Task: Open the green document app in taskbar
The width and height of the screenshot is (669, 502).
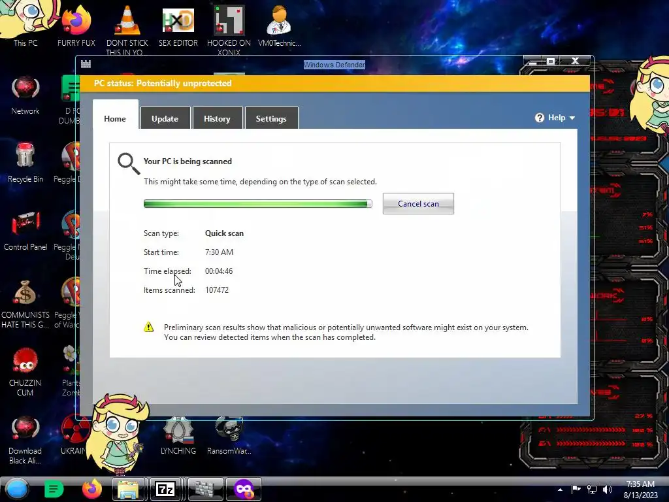Action: pos(54,489)
